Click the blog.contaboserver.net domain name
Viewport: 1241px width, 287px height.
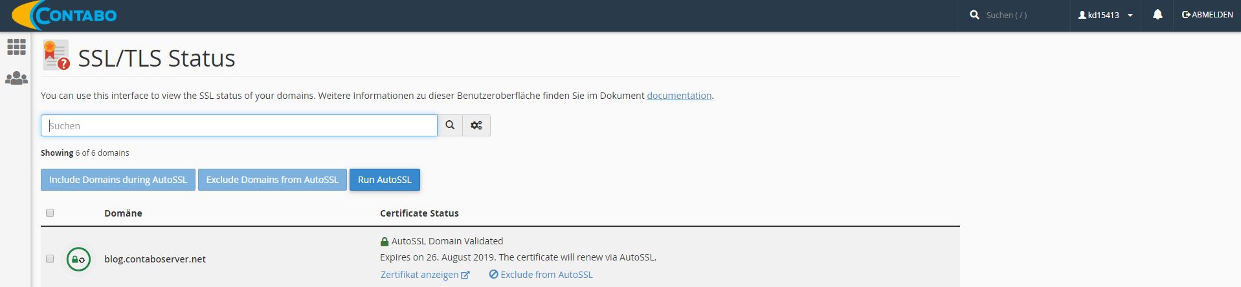coord(155,259)
